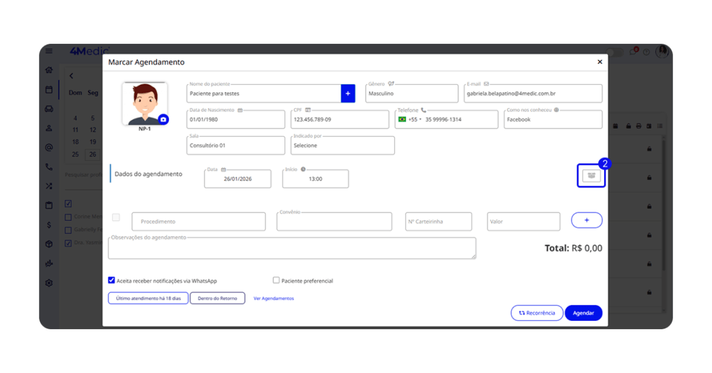Click the Recorrência button
The height and width of the screenshot is (373, 712).
[x=536, y=313]
